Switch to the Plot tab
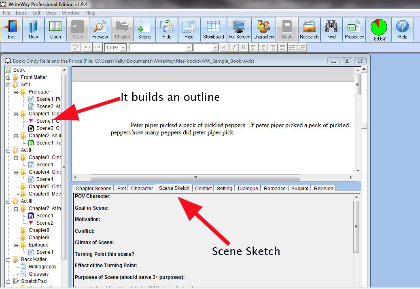This screenshot has width=420, height=289. click(x=121, y=188)
